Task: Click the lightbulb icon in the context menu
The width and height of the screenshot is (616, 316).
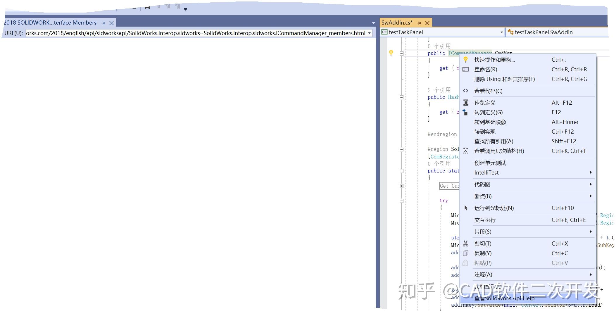Action: tap(466, 60)
